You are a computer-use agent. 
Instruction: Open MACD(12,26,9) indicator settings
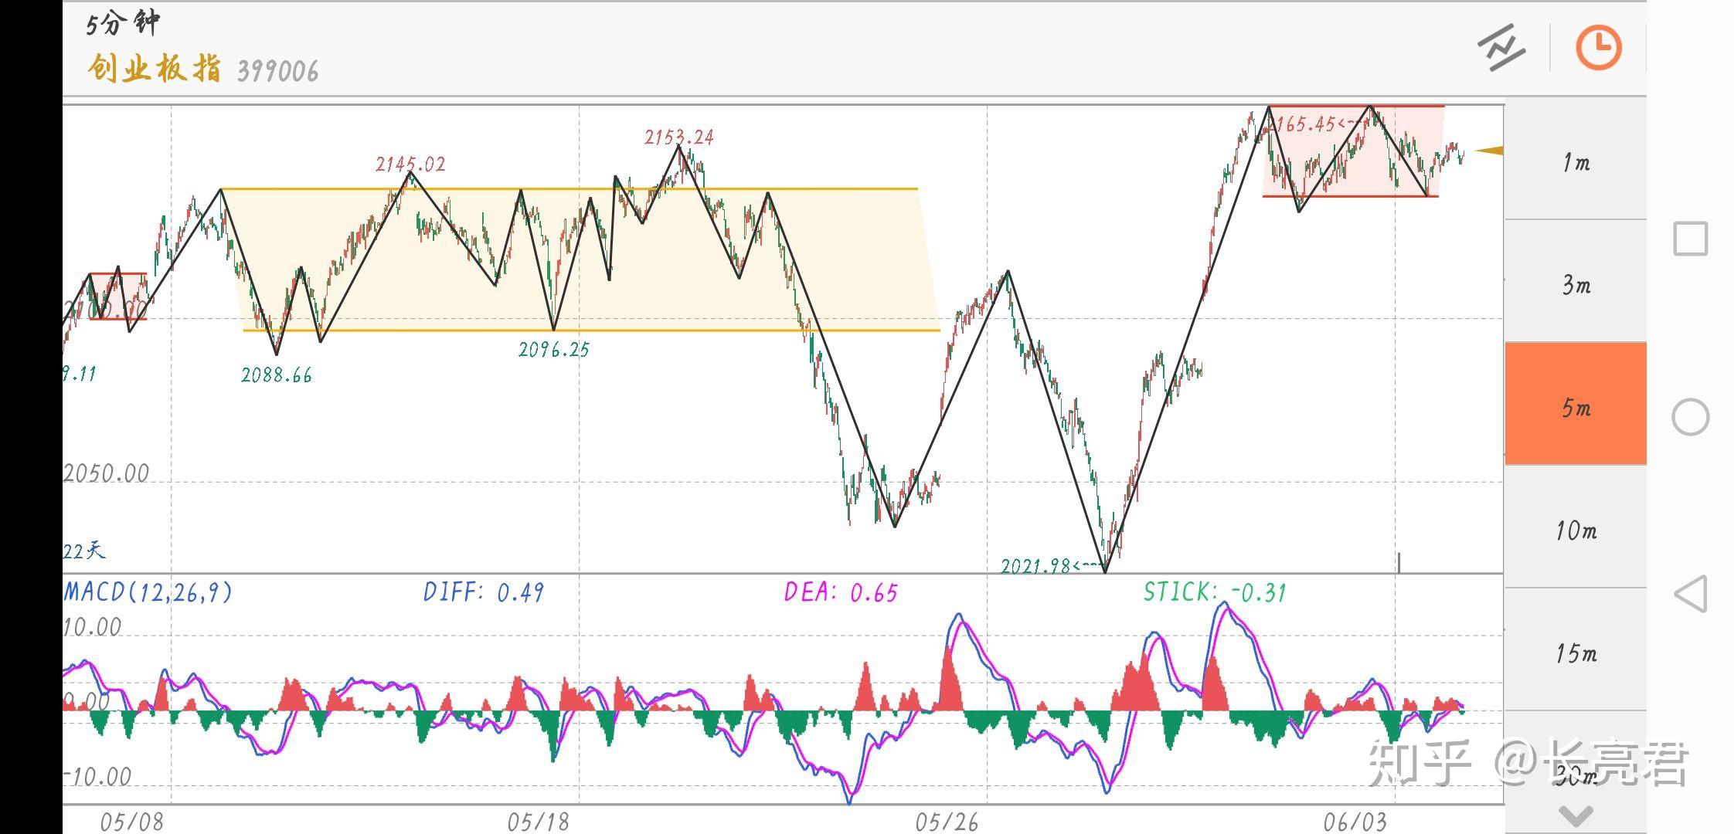coord(148,592)
